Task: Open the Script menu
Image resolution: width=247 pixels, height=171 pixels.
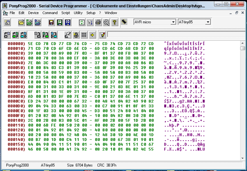Action: coord(65,13)
